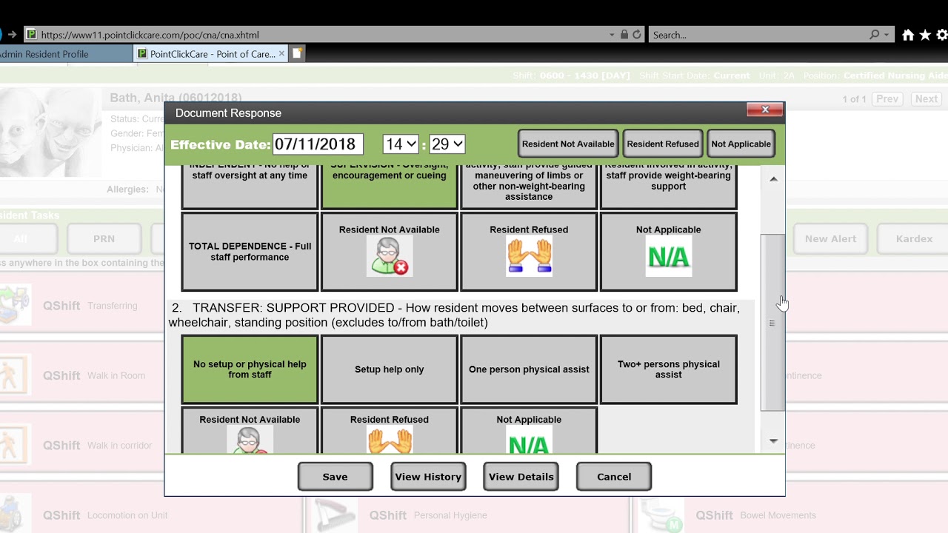
Task: Select 'TOTAL DEPENDENCE - Full staff performance'
Action: pos(250,252)
